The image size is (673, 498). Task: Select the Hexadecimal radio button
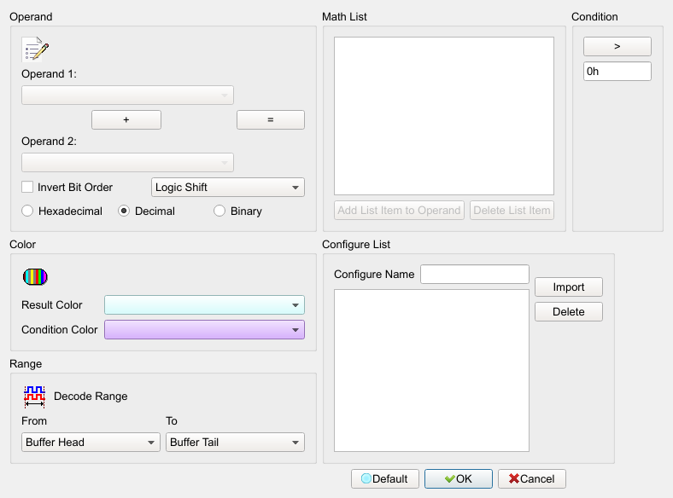tap(27, 211)
